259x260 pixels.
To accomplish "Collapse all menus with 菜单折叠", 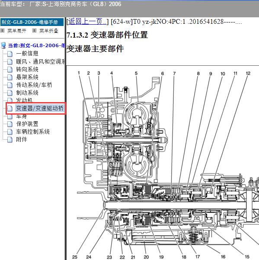I will pyautogui.click(x=49, y=31).
